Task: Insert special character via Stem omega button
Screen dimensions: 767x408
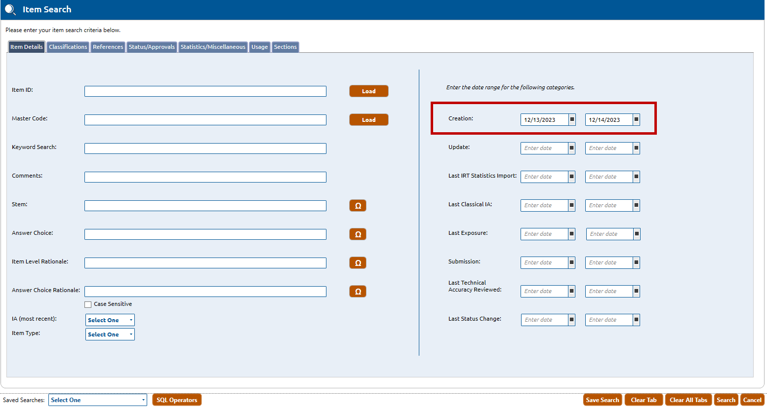Action: (x=358, y=206)
